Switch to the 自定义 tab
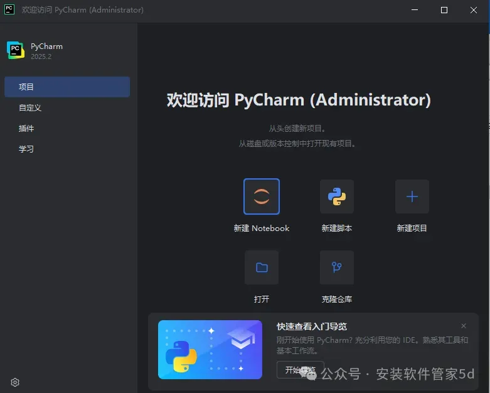The width and height of the screenshot is (490, 393). tap(67, 107)
